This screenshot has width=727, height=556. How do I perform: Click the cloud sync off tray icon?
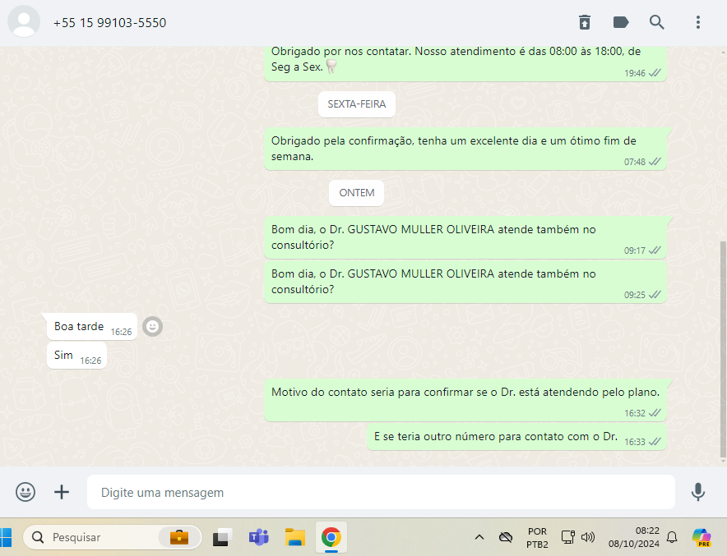tap(506, 537)
